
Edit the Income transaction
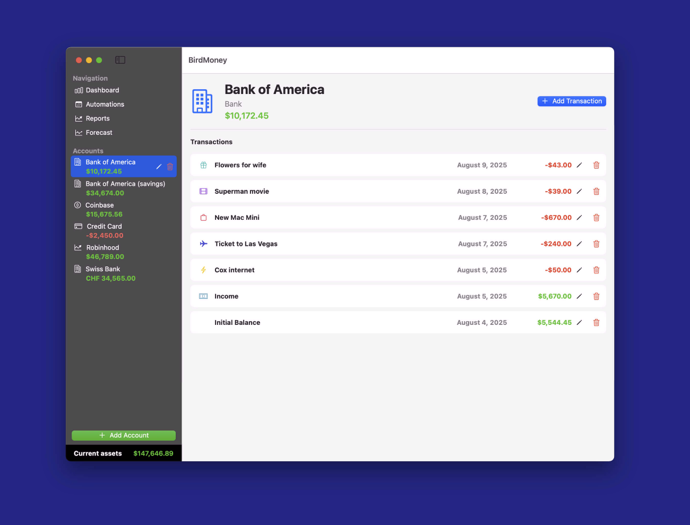coord(579,296)
